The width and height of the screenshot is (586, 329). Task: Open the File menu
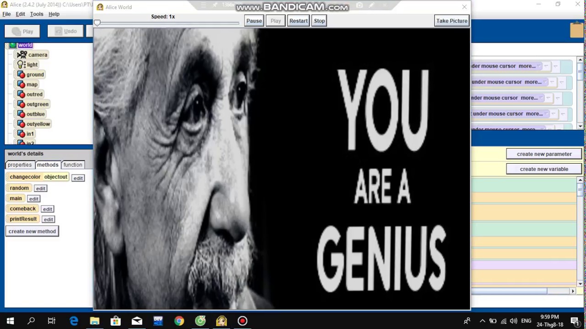tap(6, 14)
